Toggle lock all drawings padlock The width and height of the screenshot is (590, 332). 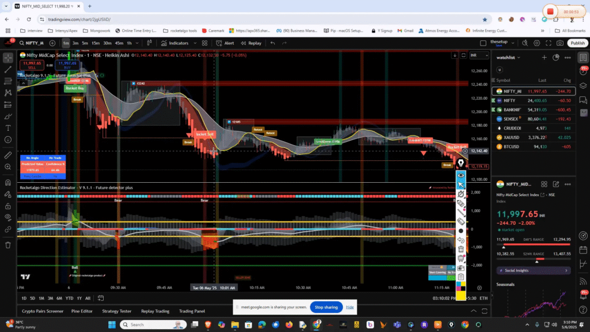[x=8, y=206]
